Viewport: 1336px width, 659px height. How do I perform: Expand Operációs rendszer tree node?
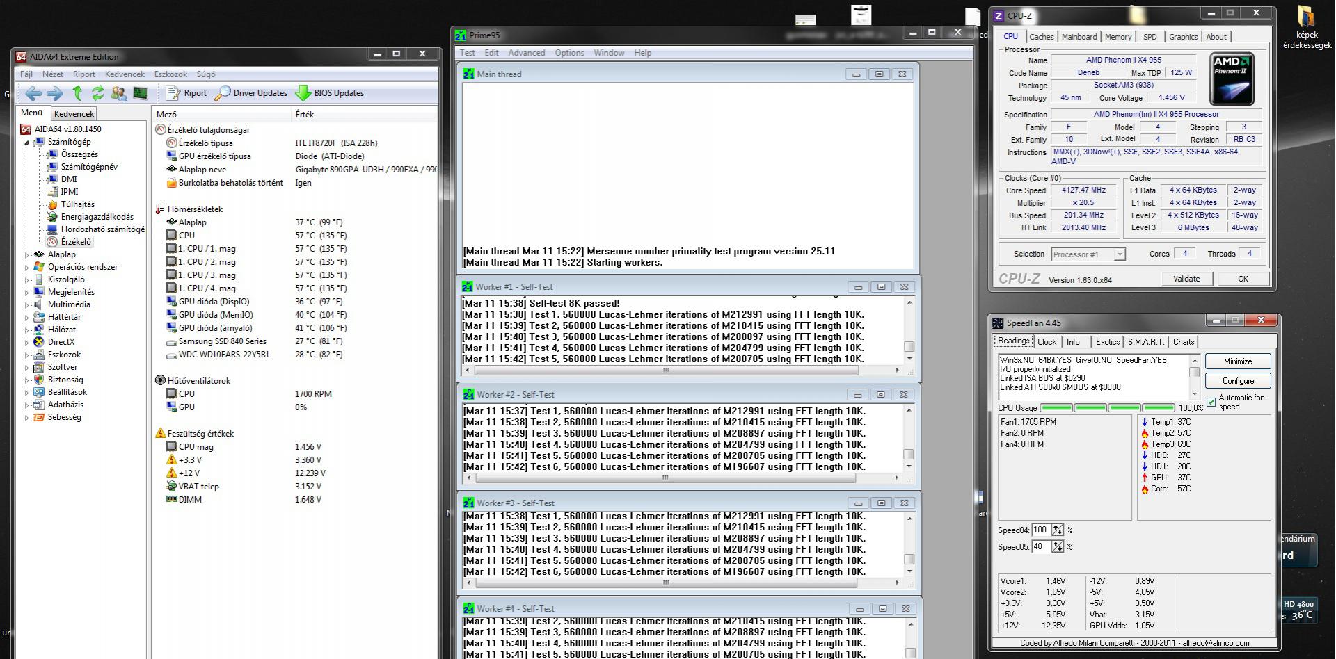pyautogui.click(x=27, y=267)
